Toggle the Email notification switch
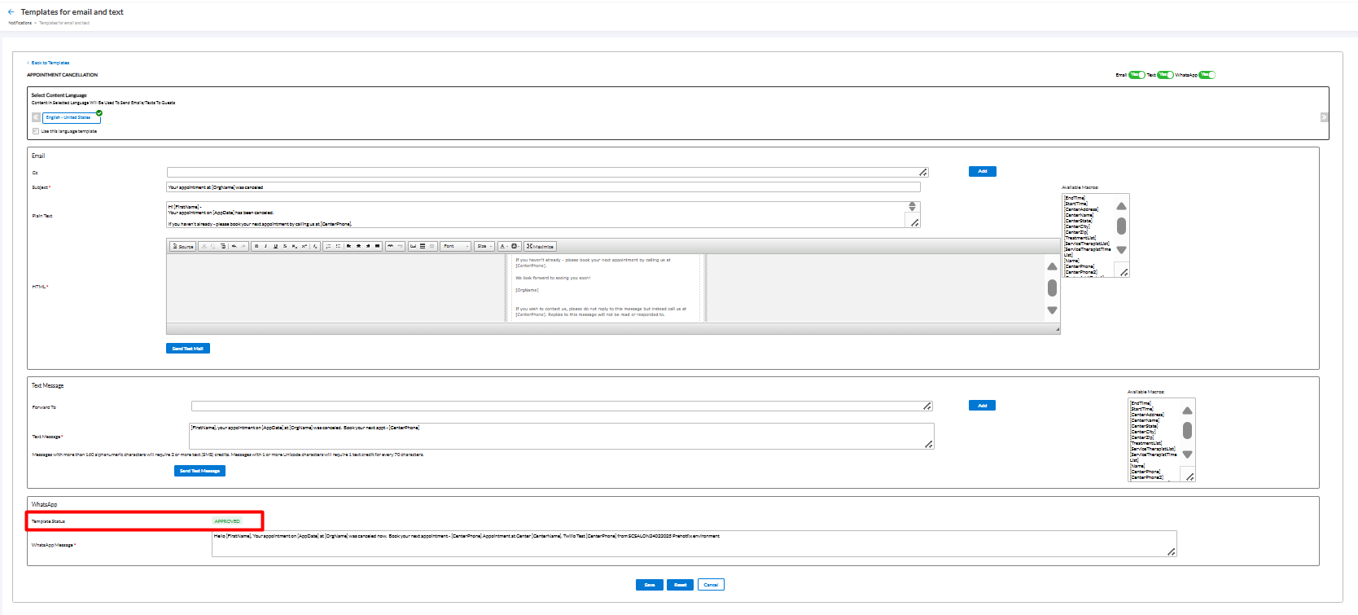Viewport: 1358px width, 615px height. 1137,75
